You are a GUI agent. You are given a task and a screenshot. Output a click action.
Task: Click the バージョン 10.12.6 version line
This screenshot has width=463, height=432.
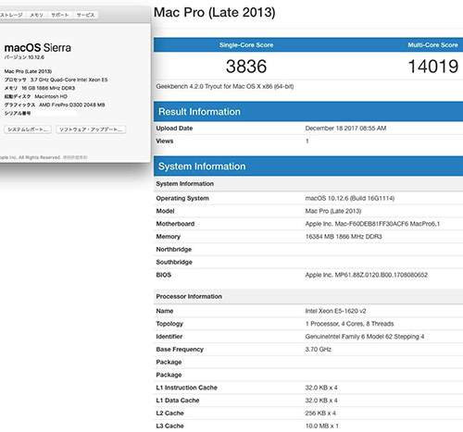tap(24, 57)
